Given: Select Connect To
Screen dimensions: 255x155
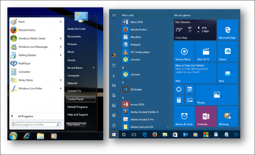Looking at the screenshot, I should tap(74, 91).
